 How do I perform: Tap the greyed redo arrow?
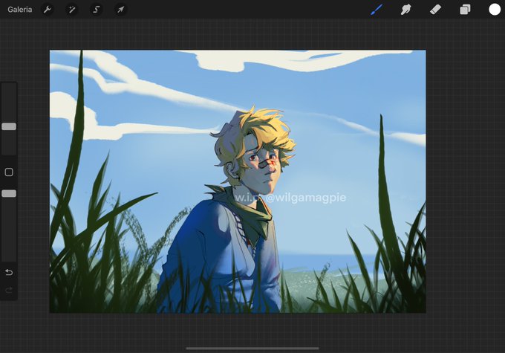tap(9, 290)
